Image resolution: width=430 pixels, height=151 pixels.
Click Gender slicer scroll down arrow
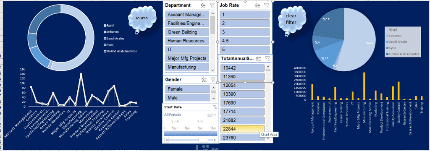click(x=213, y=98)
